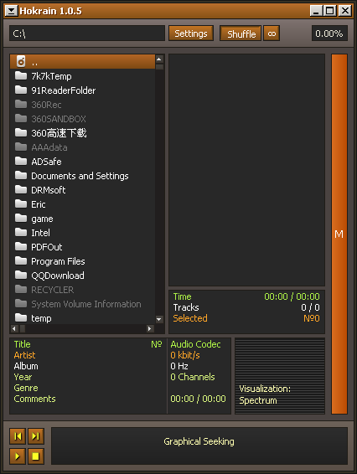This screenshot has width=357, height=474.
Task: Start playback with the play button
Action: click(x=18, y=456)
